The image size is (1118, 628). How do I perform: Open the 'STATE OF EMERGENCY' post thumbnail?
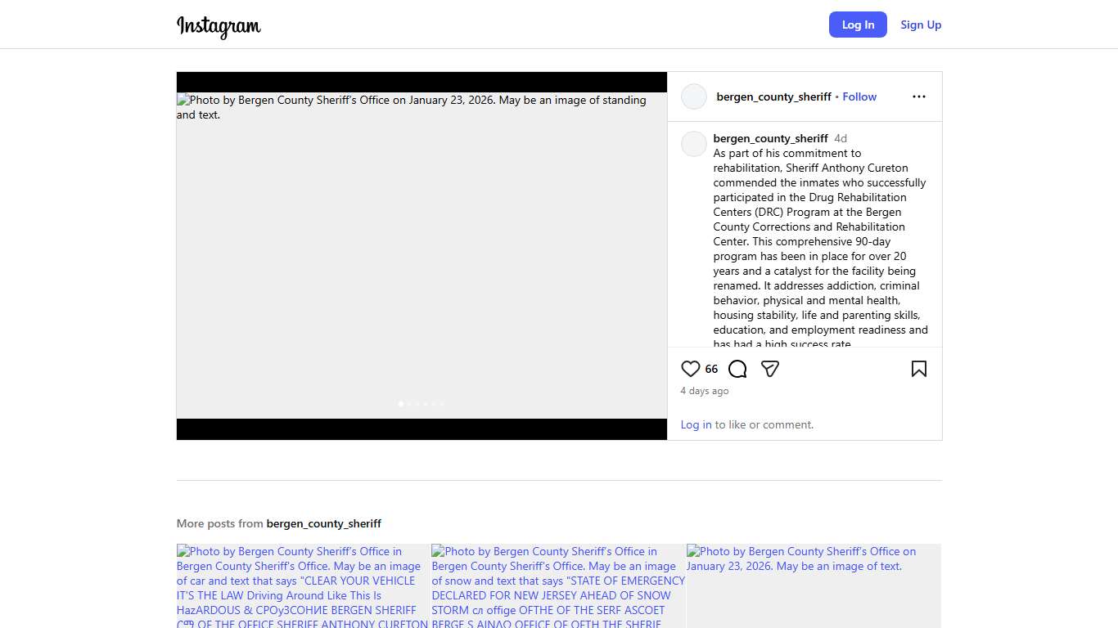558,585
